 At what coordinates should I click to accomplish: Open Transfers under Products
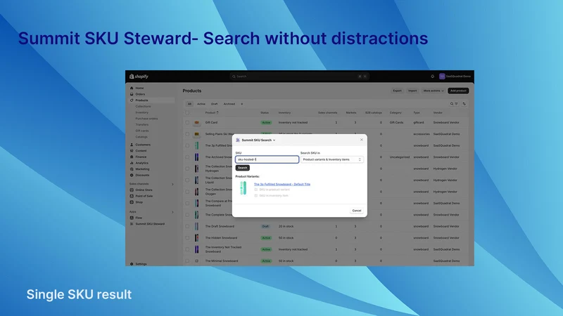point(142,124)
